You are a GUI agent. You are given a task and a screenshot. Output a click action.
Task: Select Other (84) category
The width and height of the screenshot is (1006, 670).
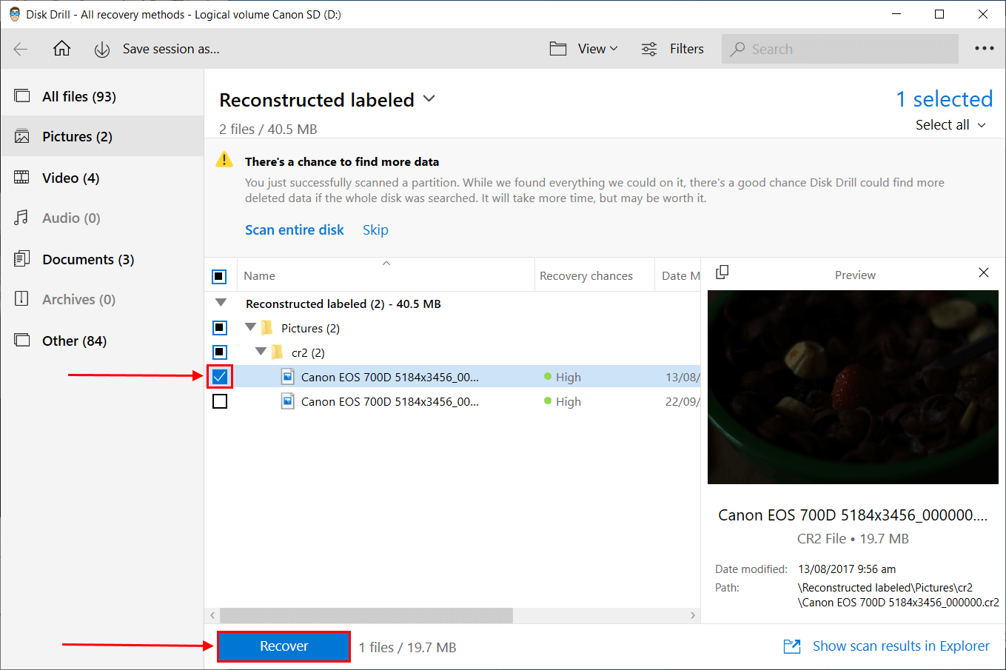(x=102, y=341)
